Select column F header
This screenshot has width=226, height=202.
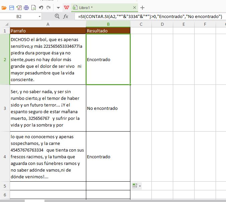tap(205, 24)
